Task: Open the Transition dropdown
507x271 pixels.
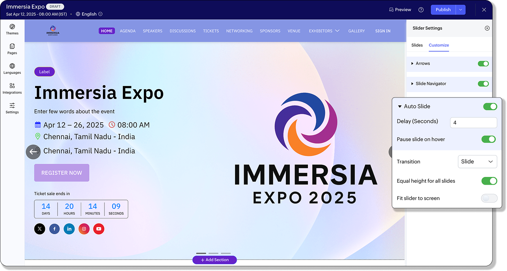Action: click(x=477, y=162)
